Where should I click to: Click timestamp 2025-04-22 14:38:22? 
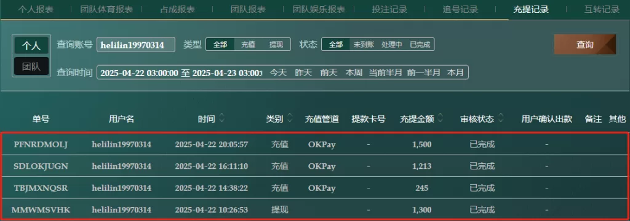click(x=212, y=188)
